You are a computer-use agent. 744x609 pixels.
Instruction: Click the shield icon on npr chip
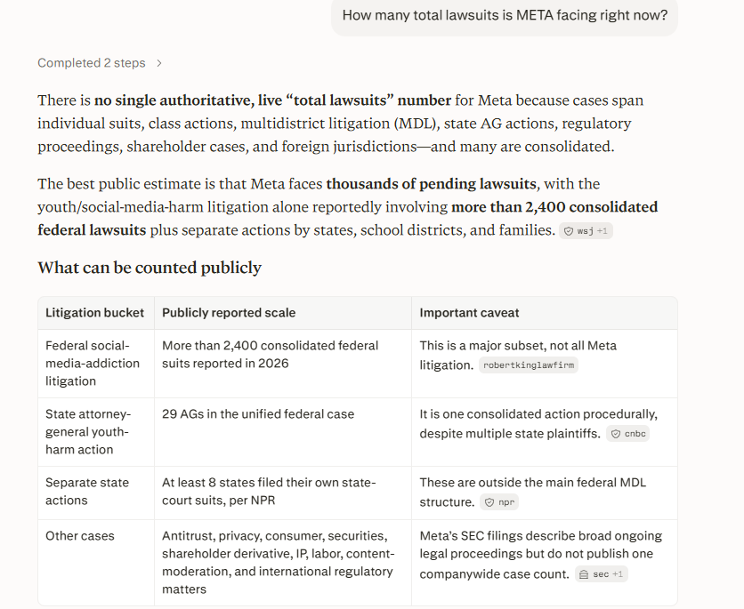pos(489,502)
